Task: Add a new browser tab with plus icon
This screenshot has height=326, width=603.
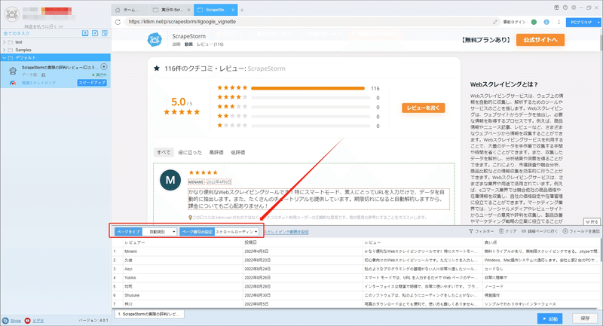Action: [x=242, y=10]
